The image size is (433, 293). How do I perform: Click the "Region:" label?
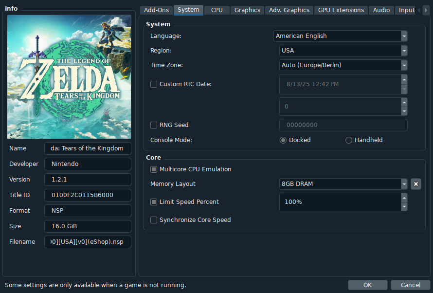click(161, 51)
